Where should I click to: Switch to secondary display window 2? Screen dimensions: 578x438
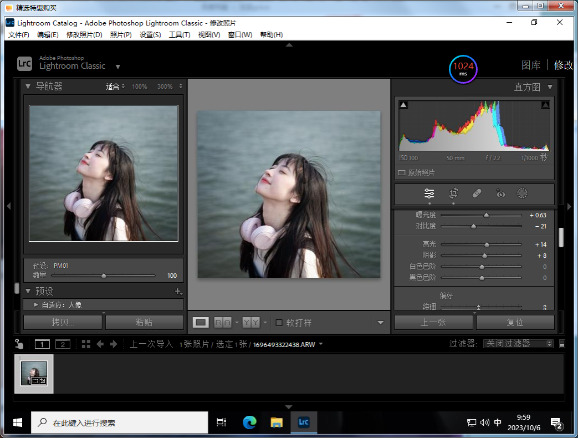tap(63, 344)
